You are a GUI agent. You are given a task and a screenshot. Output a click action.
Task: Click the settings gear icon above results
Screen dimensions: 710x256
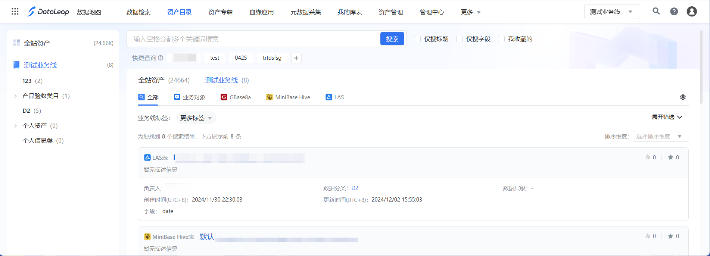coord(683,97)
